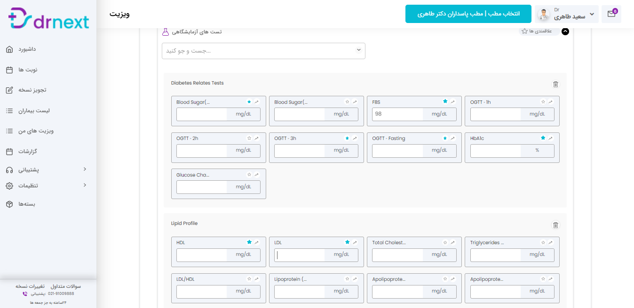Open trend chart for HbA1c

[550, 139]
